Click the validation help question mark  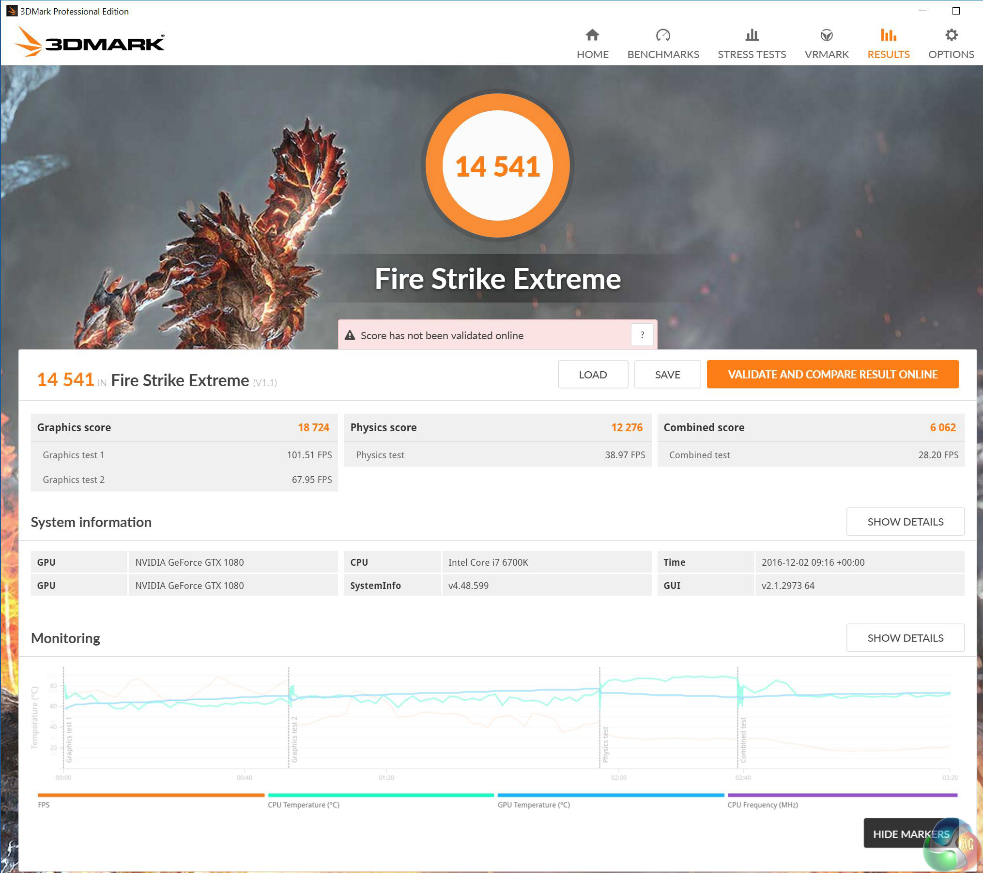[x=642, y=335]
